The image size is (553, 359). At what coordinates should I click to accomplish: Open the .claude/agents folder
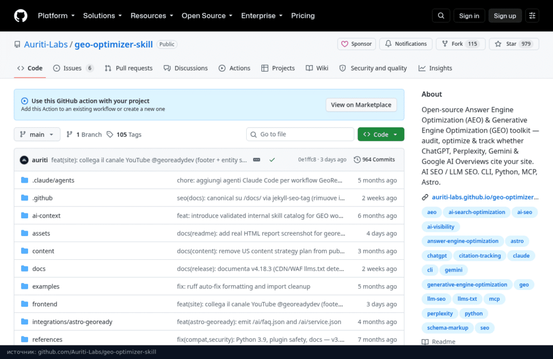pyautogui.click(x=53, y=180)
